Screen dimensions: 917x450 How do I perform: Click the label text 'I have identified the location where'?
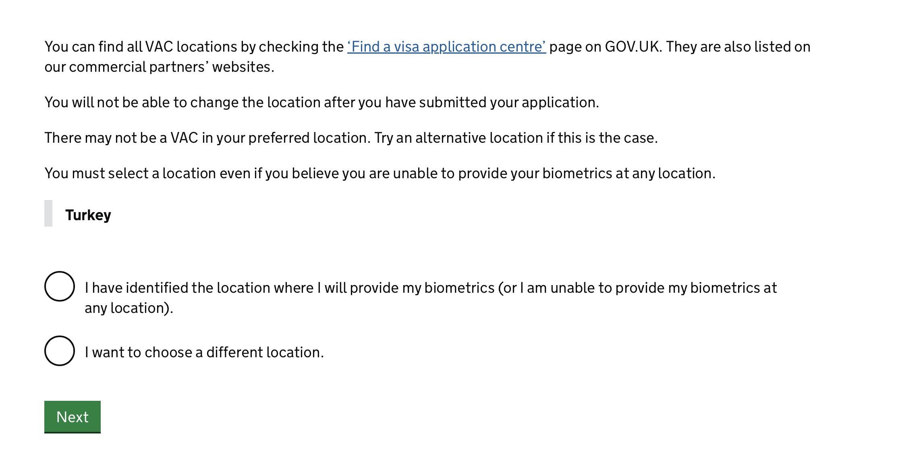[199, 288]
